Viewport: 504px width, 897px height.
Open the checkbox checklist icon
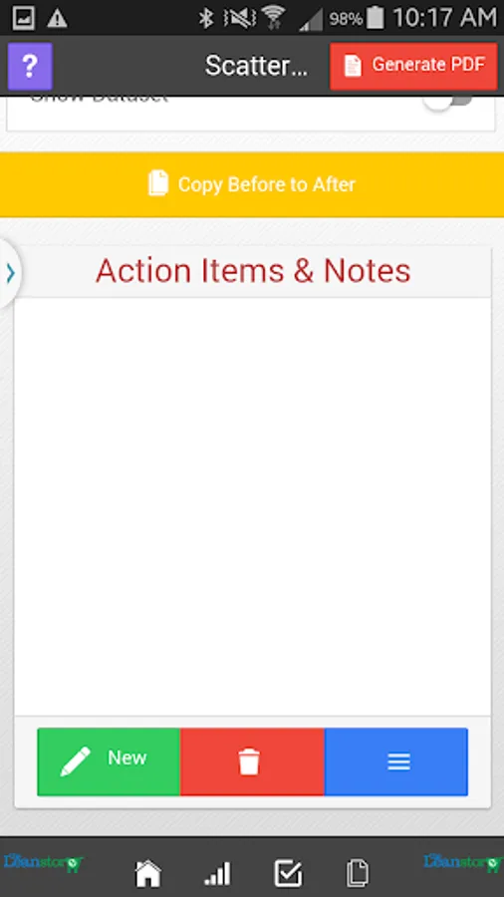288,873
